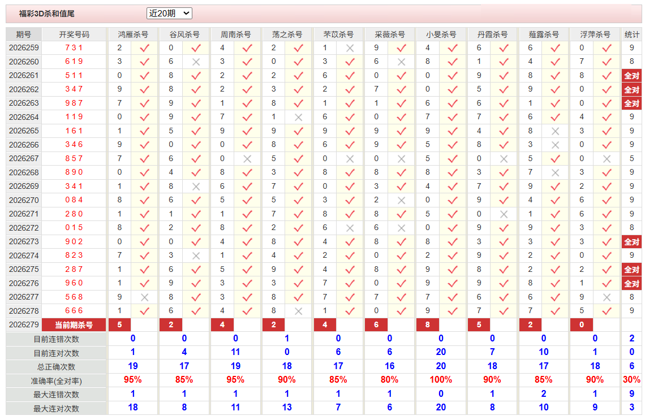
Task: Click the red 当前期杀号 label
Action: 74,324
